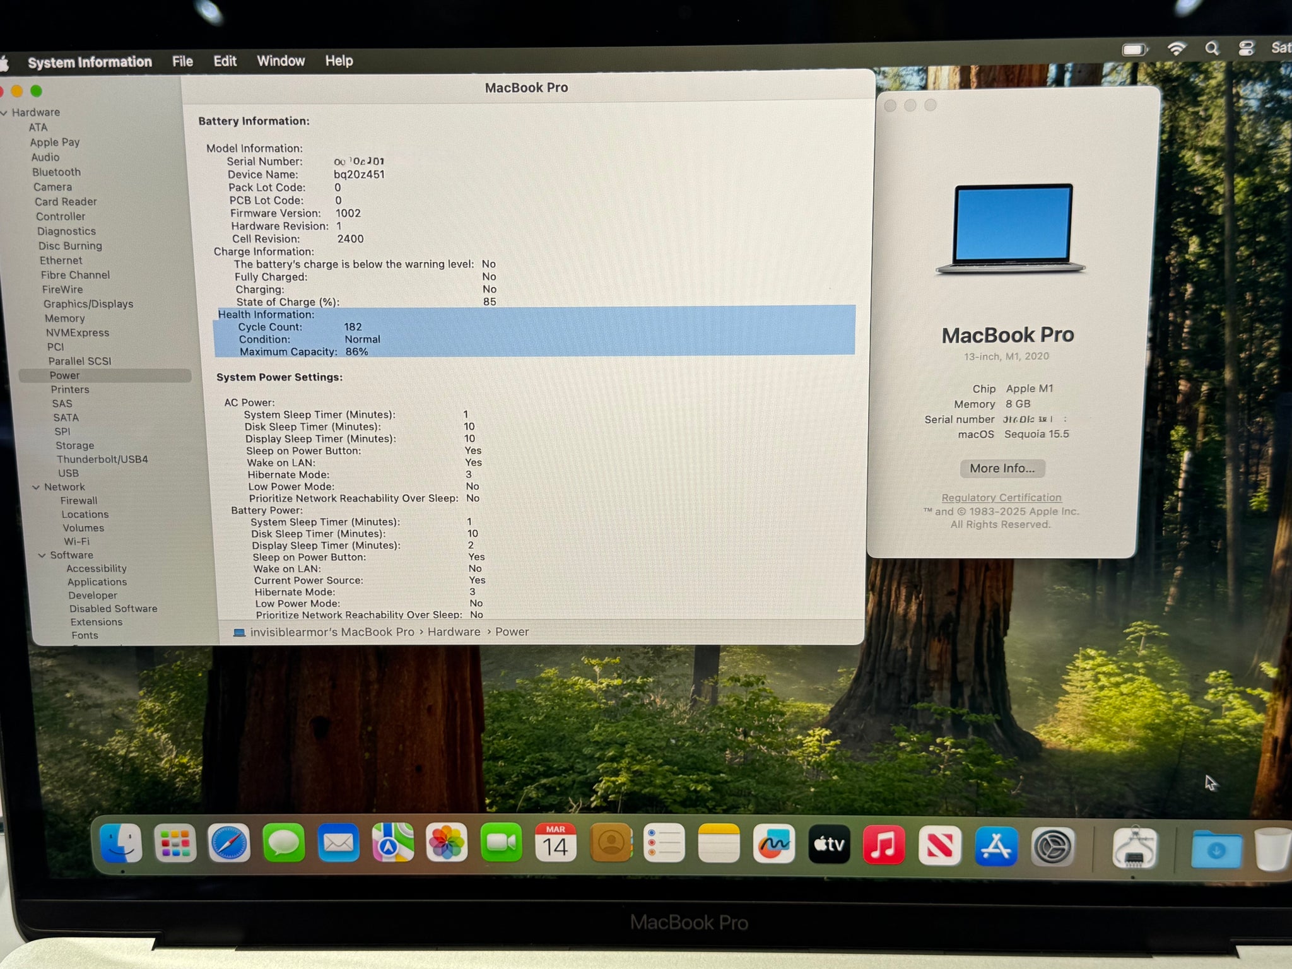
Task: Click the Wi-Fi status icon
Action: (x=1177, y=49)
